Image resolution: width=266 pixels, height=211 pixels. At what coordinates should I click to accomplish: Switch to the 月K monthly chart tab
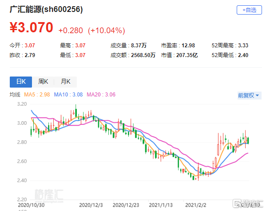(65, 82)
